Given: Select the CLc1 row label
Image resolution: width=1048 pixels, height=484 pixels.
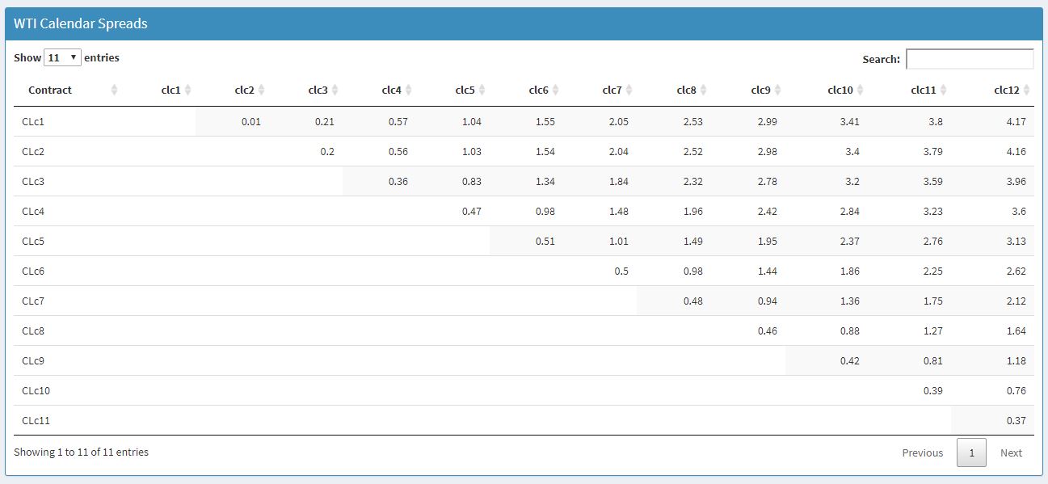Looking at the screenshot, I should tap(33, 121).
